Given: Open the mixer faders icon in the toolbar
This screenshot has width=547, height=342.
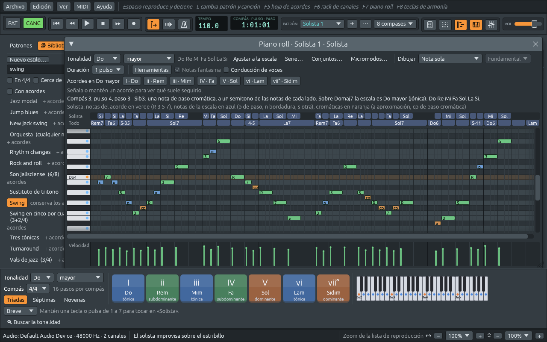Looking at the screenshot, I should pyautogui.click(x=491, y=25).
